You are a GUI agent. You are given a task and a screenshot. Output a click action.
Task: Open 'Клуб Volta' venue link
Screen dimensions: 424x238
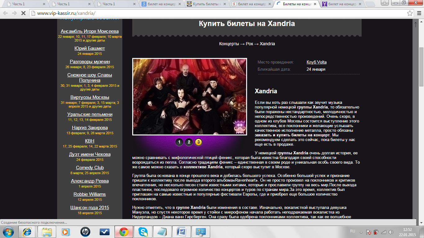(x=316, y=62)
